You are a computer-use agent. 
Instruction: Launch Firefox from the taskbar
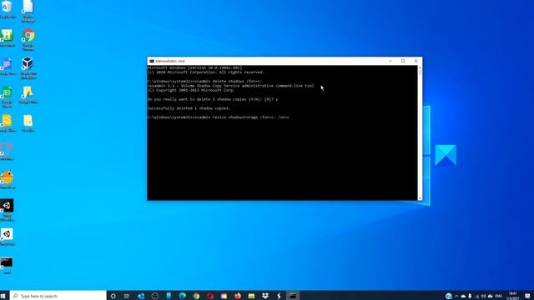tap(238, 296)
